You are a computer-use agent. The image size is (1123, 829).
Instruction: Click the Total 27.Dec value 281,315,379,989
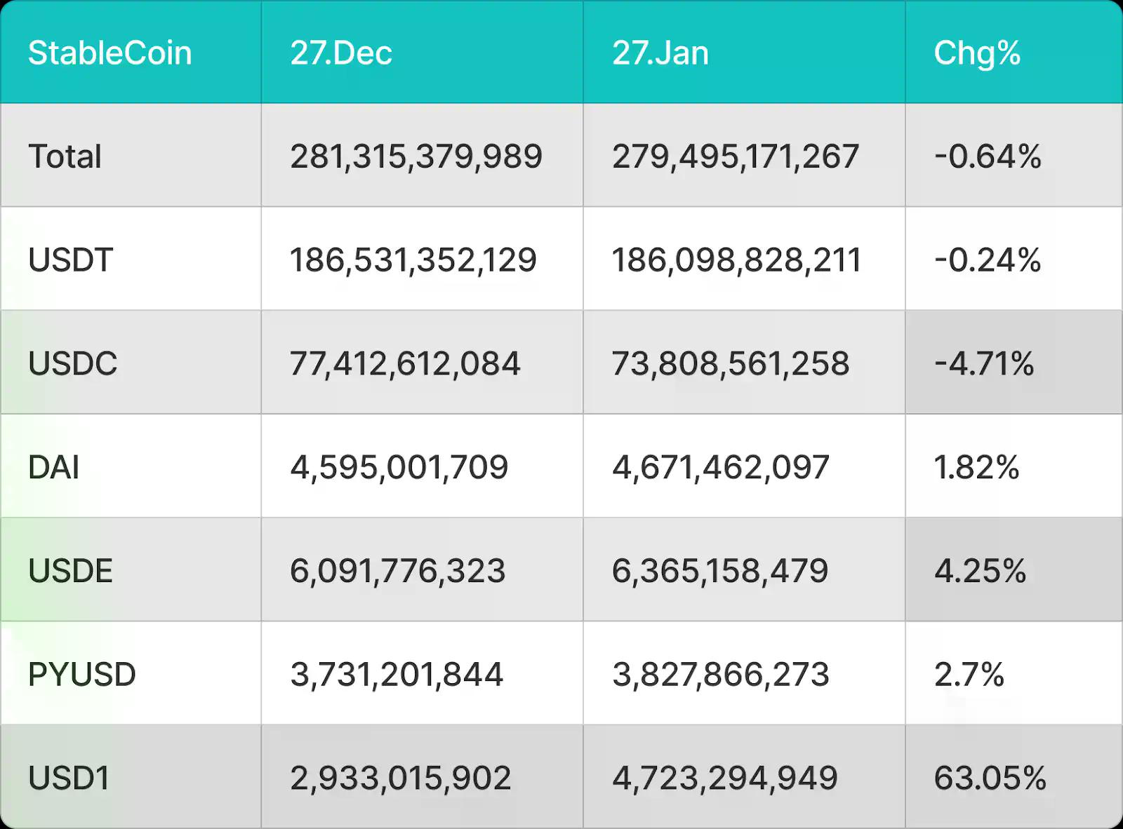point(416,156)
